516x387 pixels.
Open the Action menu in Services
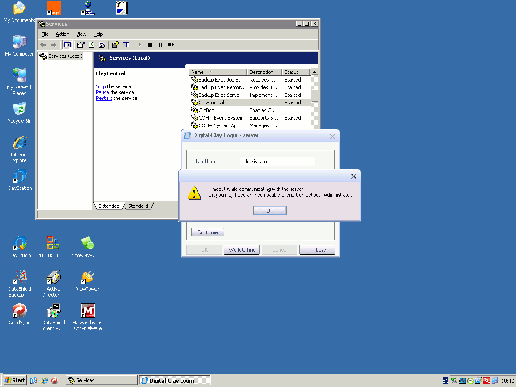pyautogui.click(x=62, y=34)
